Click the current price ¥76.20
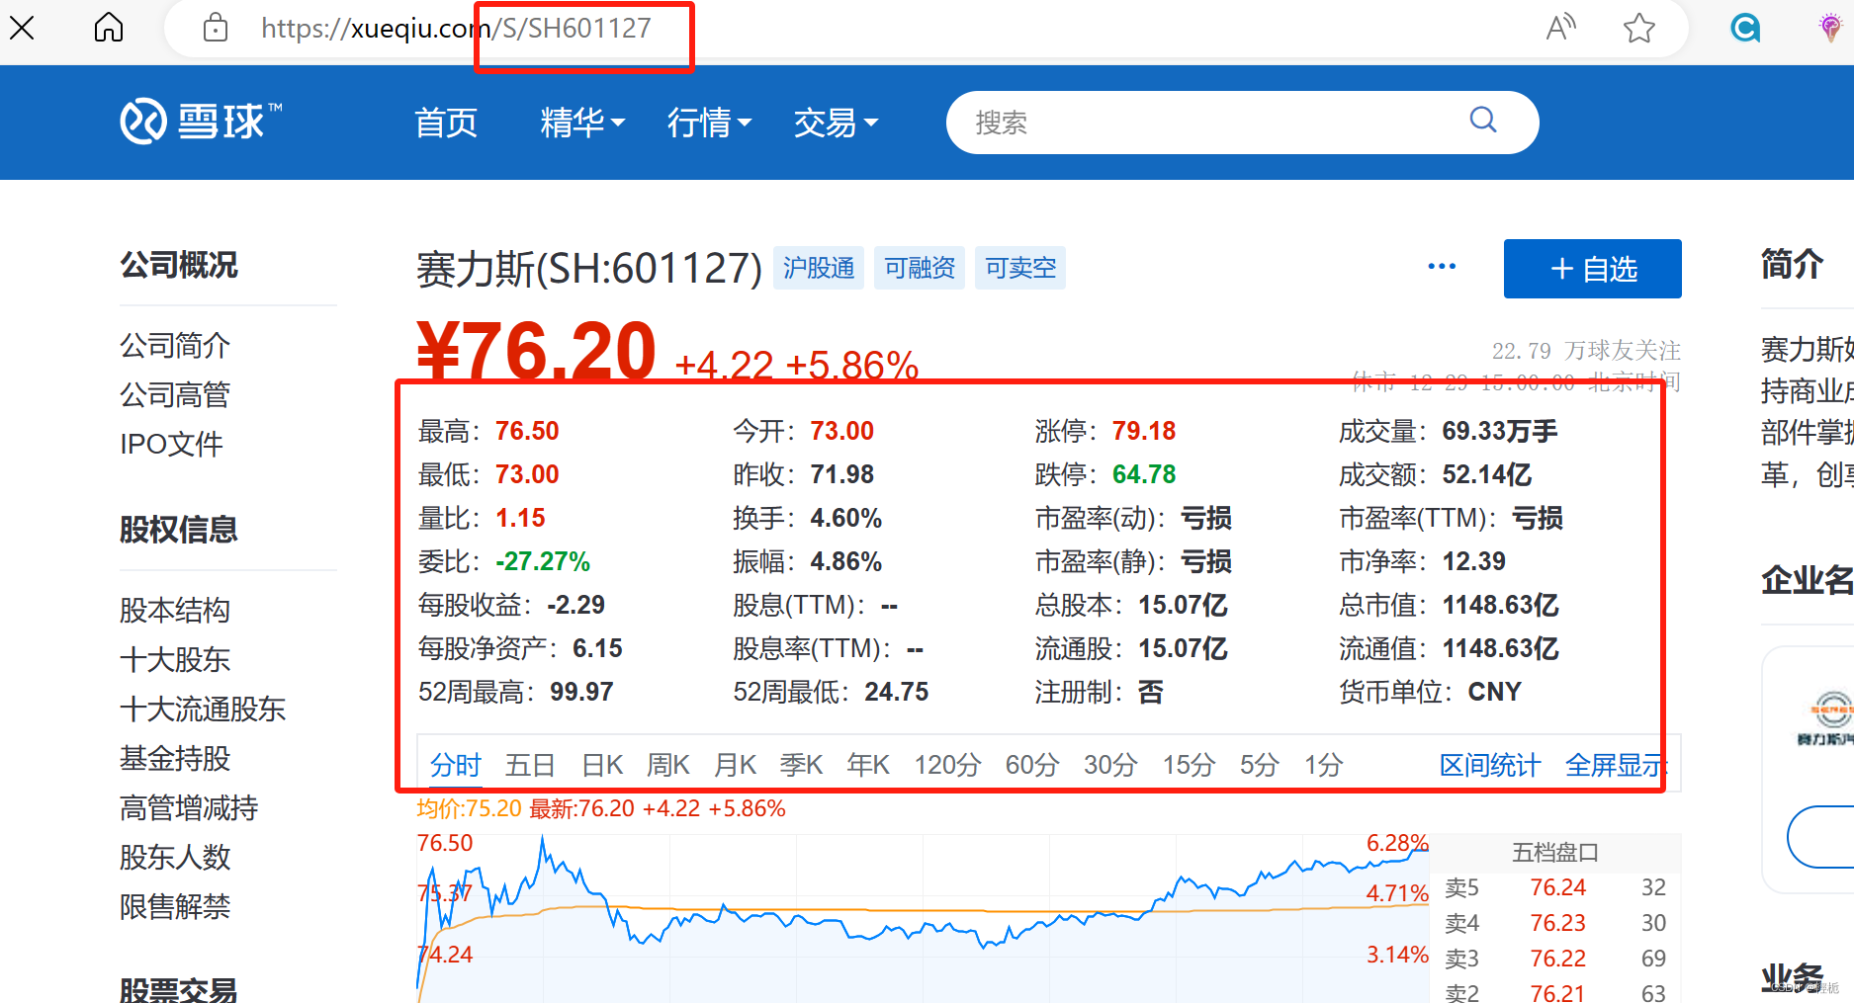 536,351
